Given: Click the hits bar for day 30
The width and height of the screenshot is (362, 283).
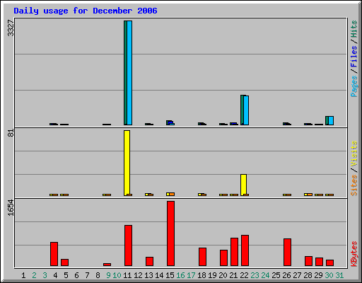Looking at the screenshot, I should pos(327,120).
